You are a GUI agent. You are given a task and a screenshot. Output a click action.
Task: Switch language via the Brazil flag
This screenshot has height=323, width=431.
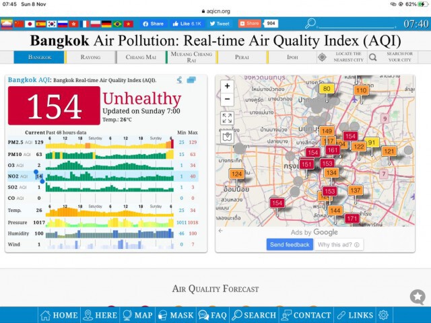[117, 24]
